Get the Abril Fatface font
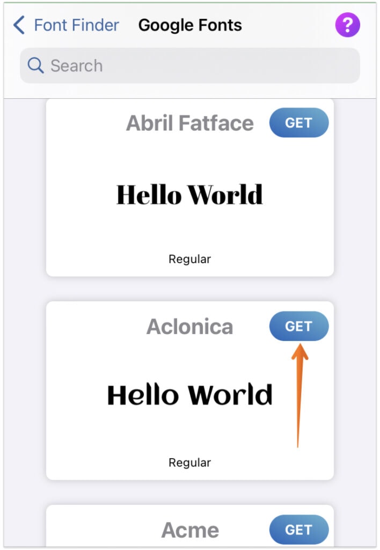This screenshot has height=550, width=380. (x=299, y=122)
